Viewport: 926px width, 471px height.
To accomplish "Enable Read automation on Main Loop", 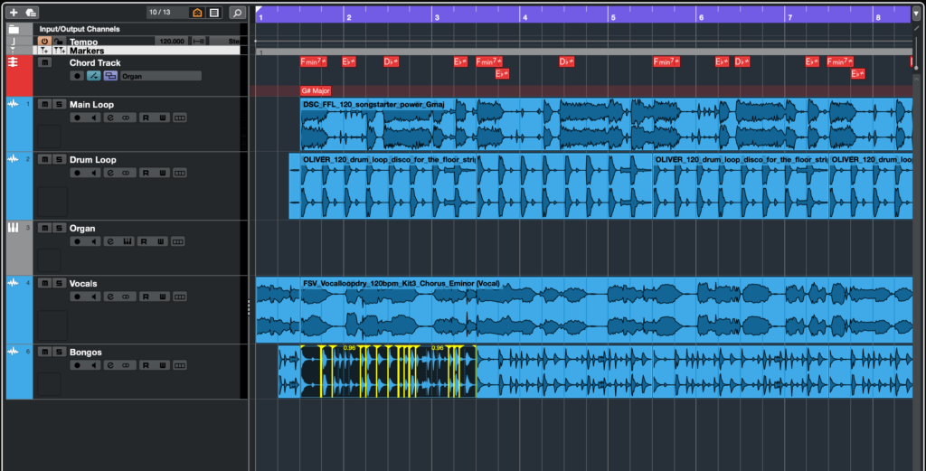I will click(x=146, y=118).
